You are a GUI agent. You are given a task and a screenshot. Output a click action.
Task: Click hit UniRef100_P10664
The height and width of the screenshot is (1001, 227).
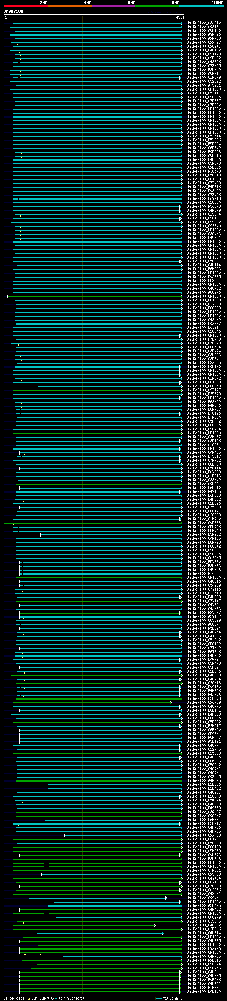click(x=204, y=573)
